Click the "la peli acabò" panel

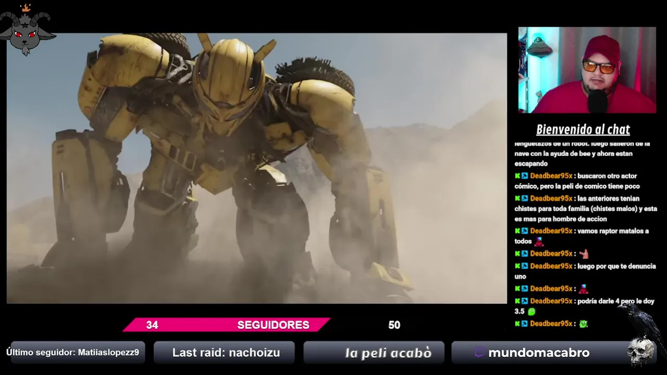coord(374,353)
